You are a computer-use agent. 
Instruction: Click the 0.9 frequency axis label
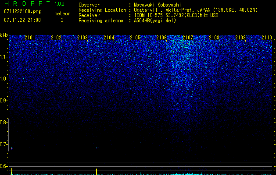[4, 101]
